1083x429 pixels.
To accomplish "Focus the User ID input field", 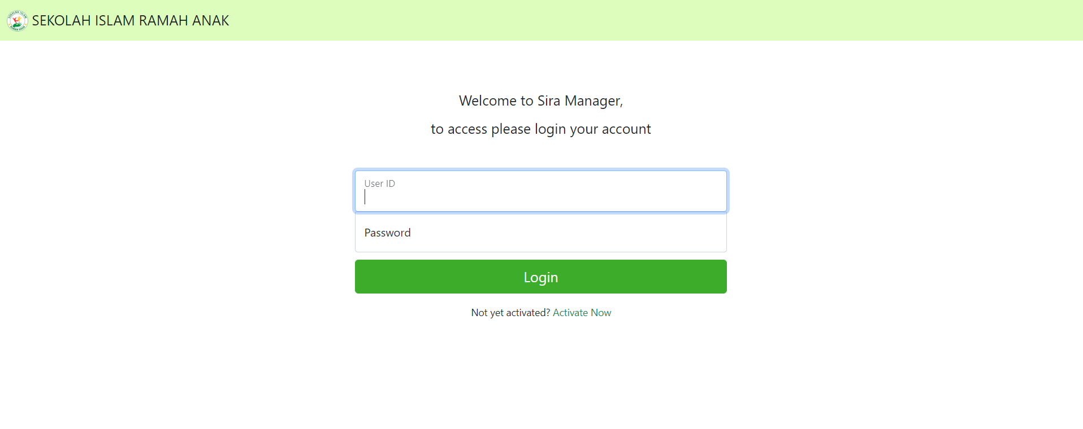I will click(x=540, y=192).
